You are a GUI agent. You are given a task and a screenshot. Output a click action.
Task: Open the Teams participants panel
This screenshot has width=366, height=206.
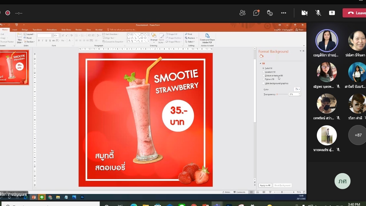tap(242, 13)
